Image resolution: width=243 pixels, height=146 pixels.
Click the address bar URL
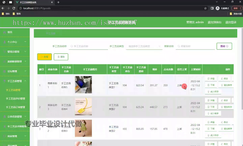pyautogui.click(x=37, y=8)
